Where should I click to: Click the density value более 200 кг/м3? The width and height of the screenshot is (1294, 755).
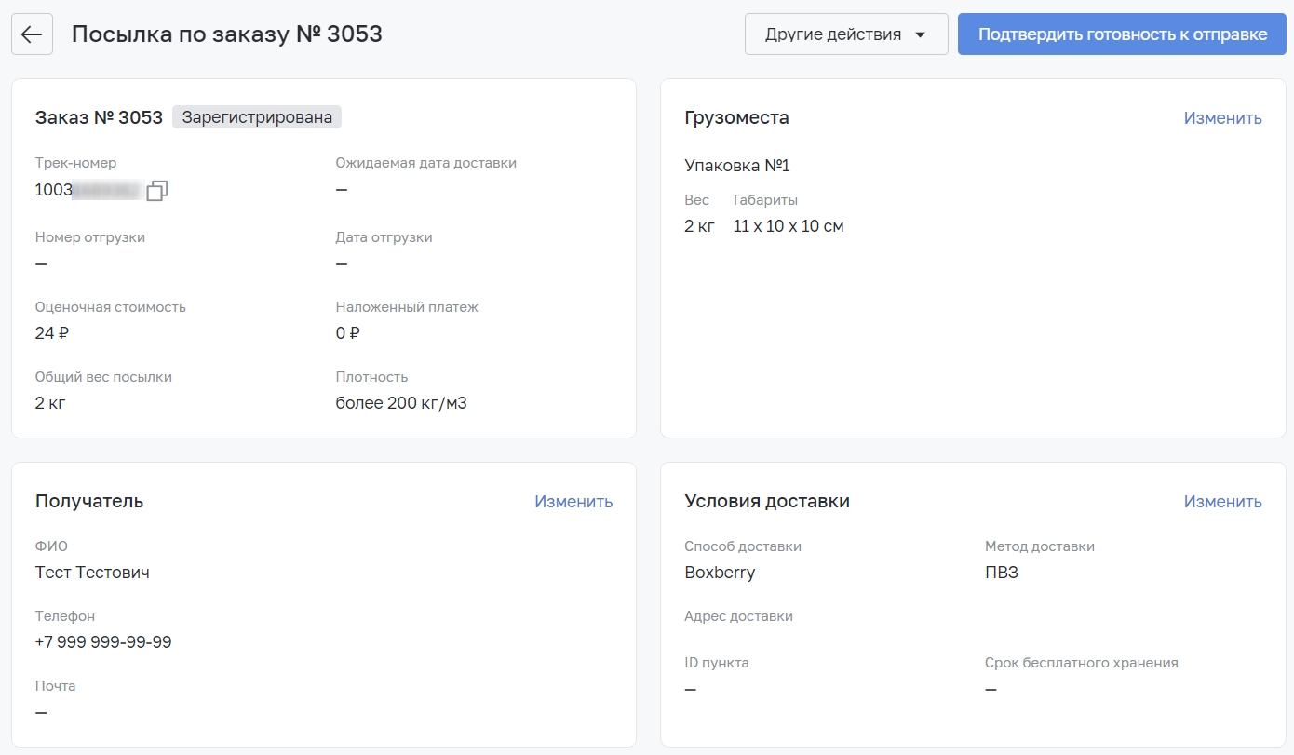pyautogui.click(x=401, y=403)
